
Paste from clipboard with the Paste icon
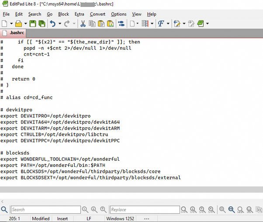101,24
